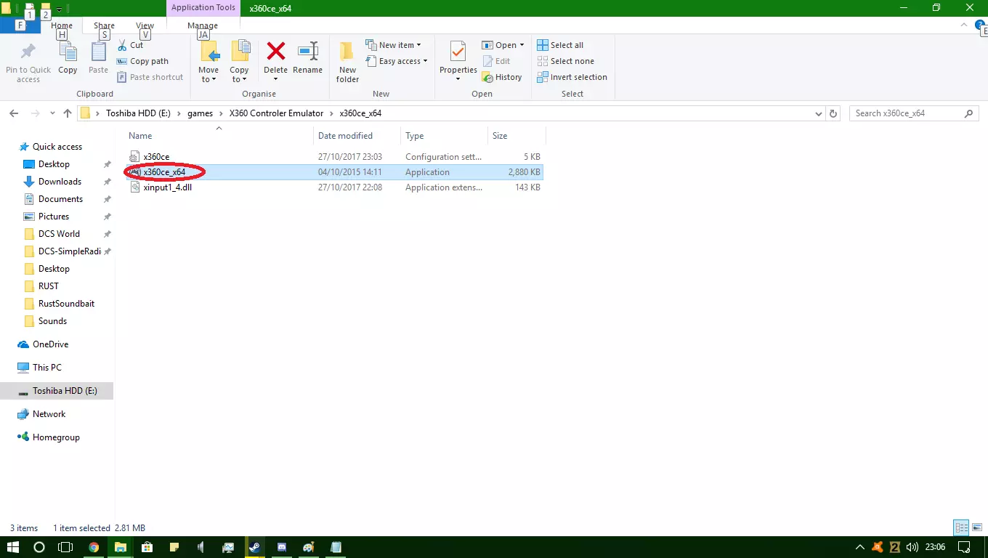Show hidden tray icons chevron
This screenshot has width=988, height=558.
(x=860, y=547)
